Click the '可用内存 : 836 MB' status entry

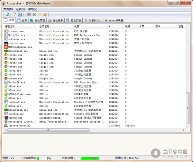(x=127, y=158)
